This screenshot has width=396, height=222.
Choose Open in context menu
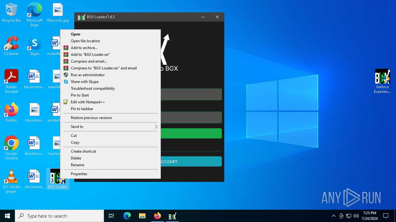point(110,34)
